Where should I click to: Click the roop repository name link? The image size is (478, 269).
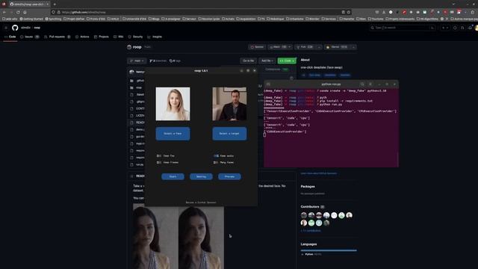click(x=137, y=47)
